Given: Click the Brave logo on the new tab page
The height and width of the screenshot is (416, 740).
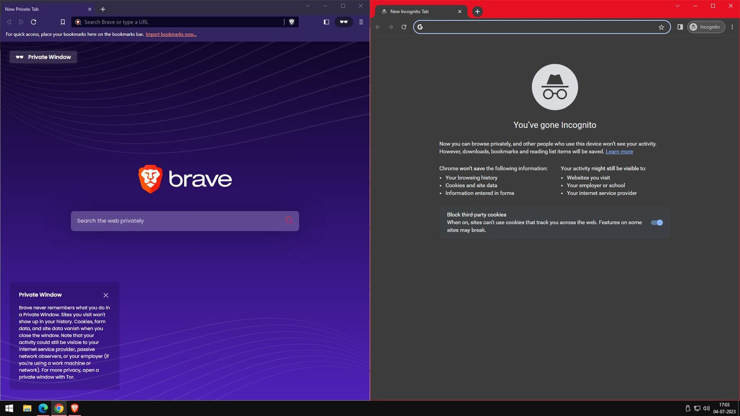Looking at the screenshot, I should coord(185,179).
